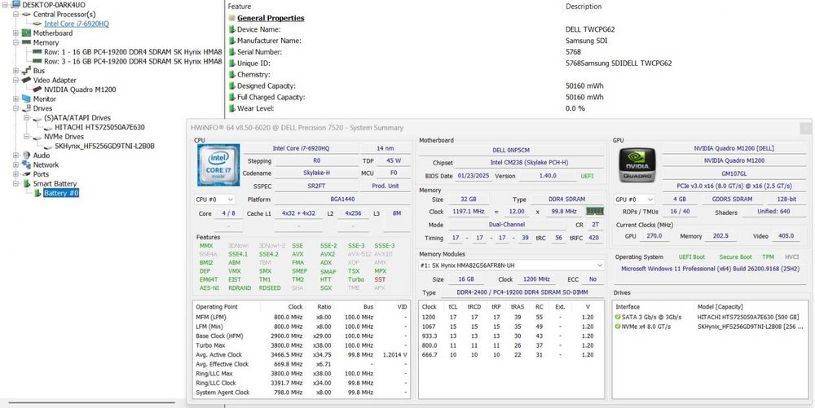The height and width of the screenshot is (408, 815).
Task: Select Row: 3 - 16 GB memory entry
Action: point(133,61)
